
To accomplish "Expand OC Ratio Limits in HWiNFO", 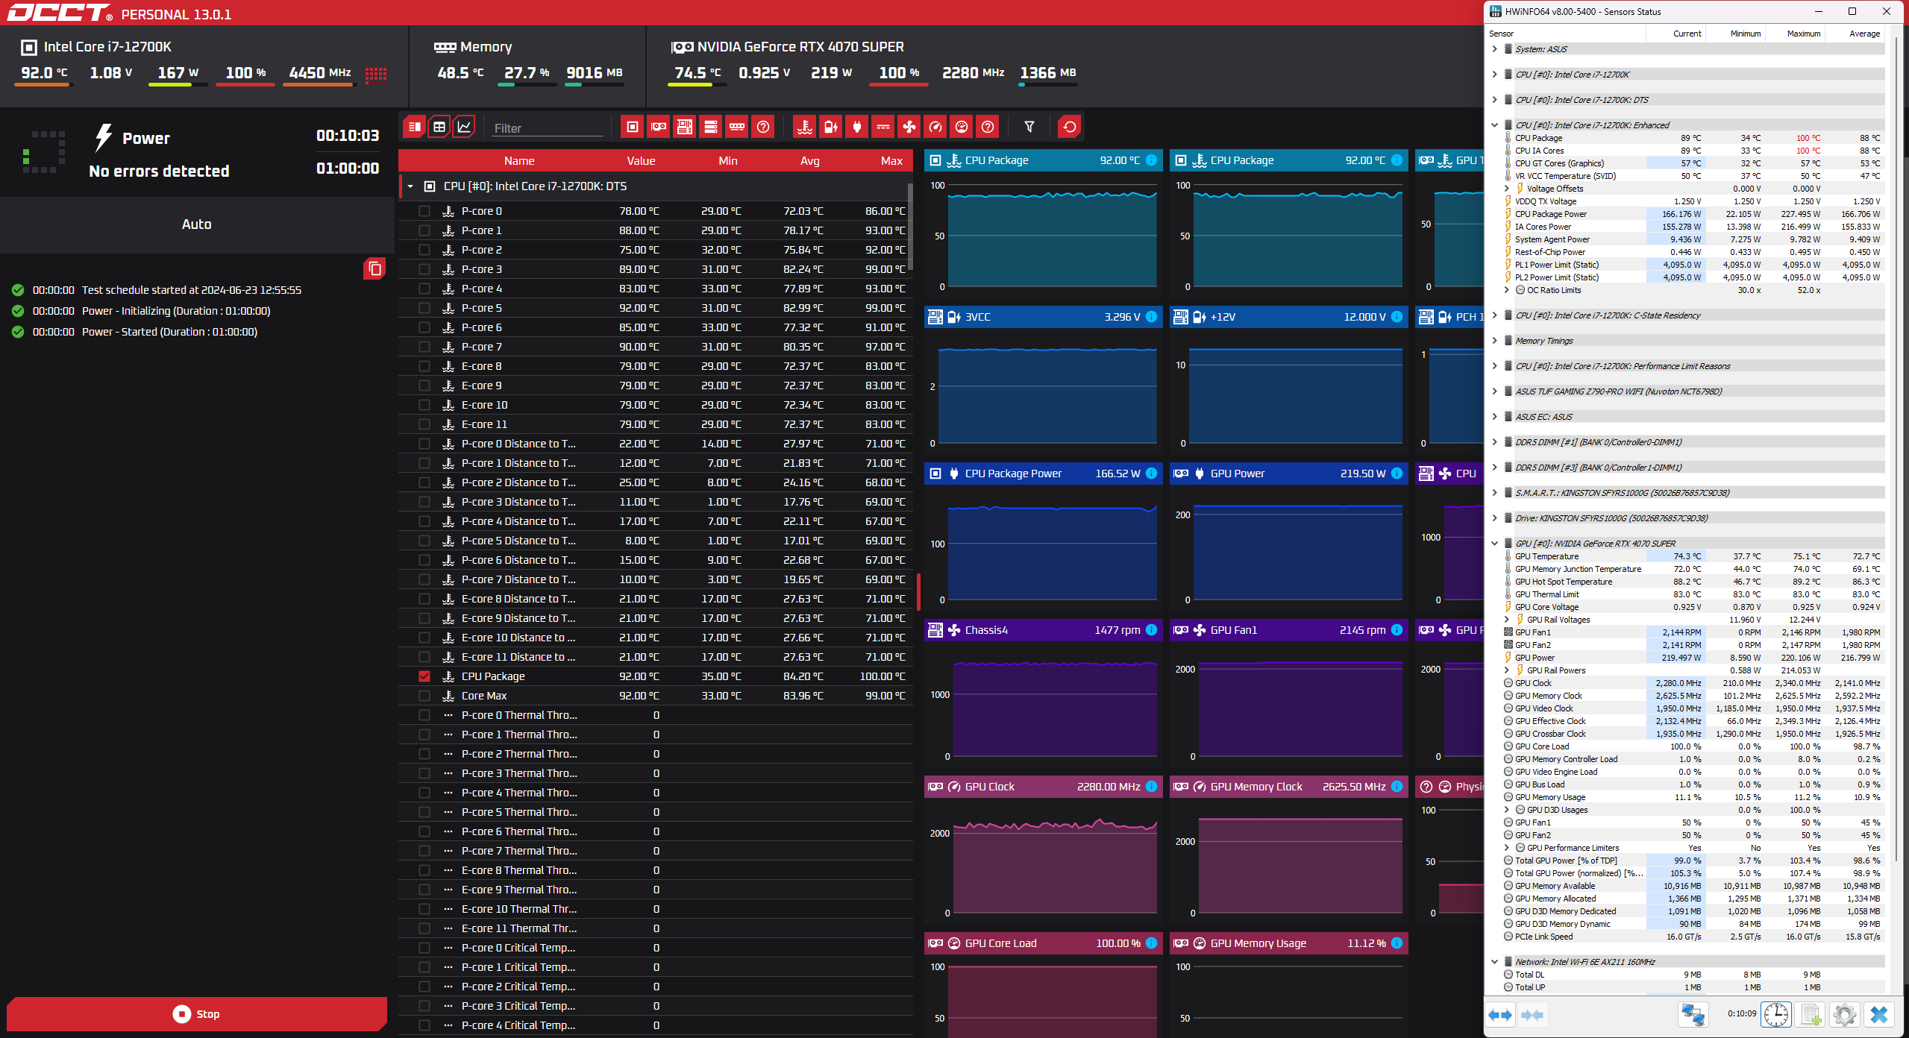I will (1506, 290).
